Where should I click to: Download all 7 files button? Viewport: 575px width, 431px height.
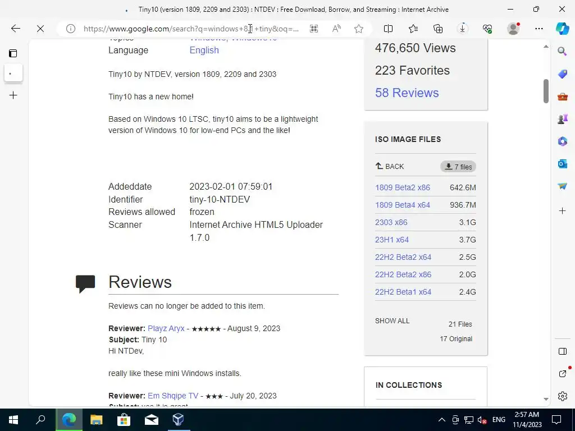[x=458, y=167]
